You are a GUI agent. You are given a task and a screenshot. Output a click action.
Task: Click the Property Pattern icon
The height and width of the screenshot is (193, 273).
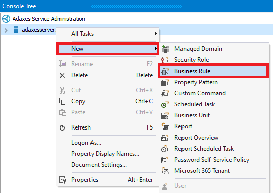pyautogui.click(x=165, y=82)
